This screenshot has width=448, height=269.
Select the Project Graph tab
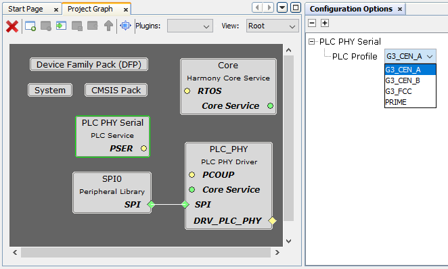[x=90, y=9]
